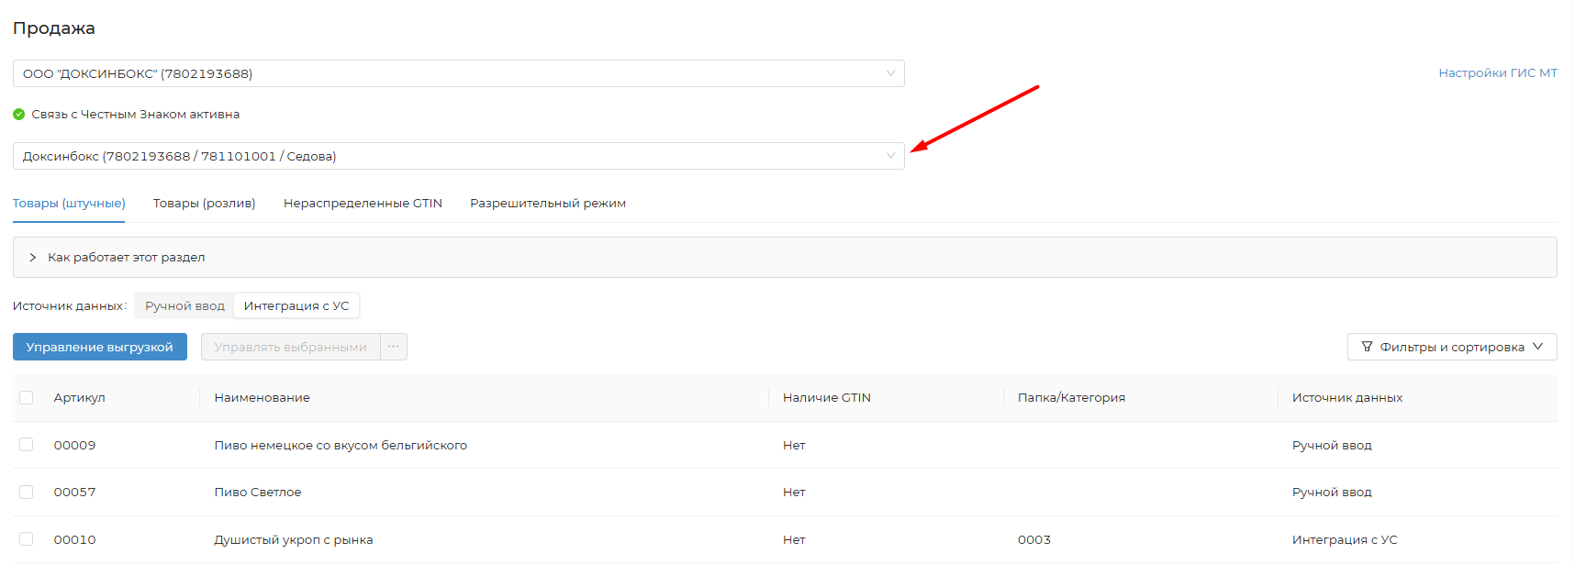Select the Товары (штучные) tab
Viewport: 1575px width, 565px height.
69,204
